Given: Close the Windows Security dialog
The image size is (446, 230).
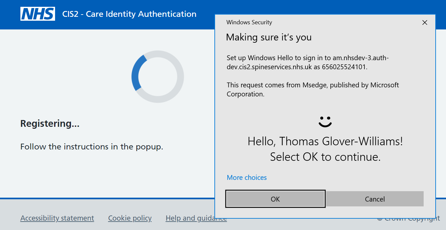Looking at the screenshot, I should [425, 22].
